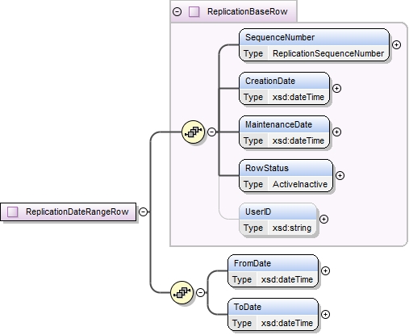This screenshot has height=335, width=409.
Task: Select the optional UserID element name
Action: 258,211
